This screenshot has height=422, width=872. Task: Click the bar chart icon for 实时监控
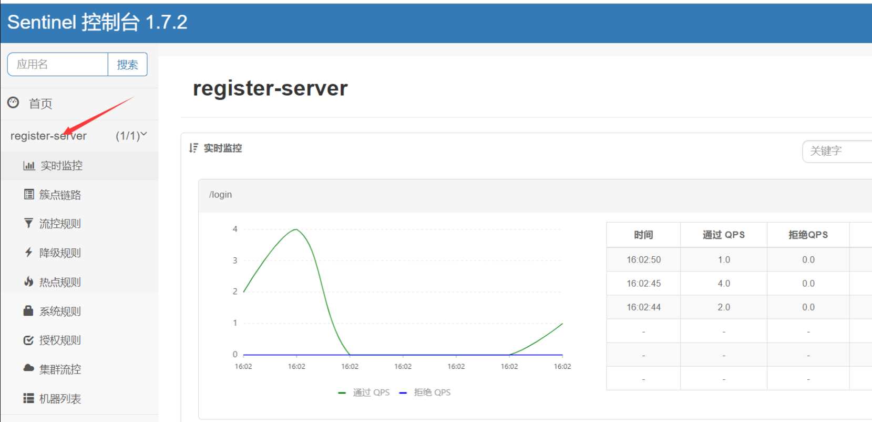click(x=29, y=166)
